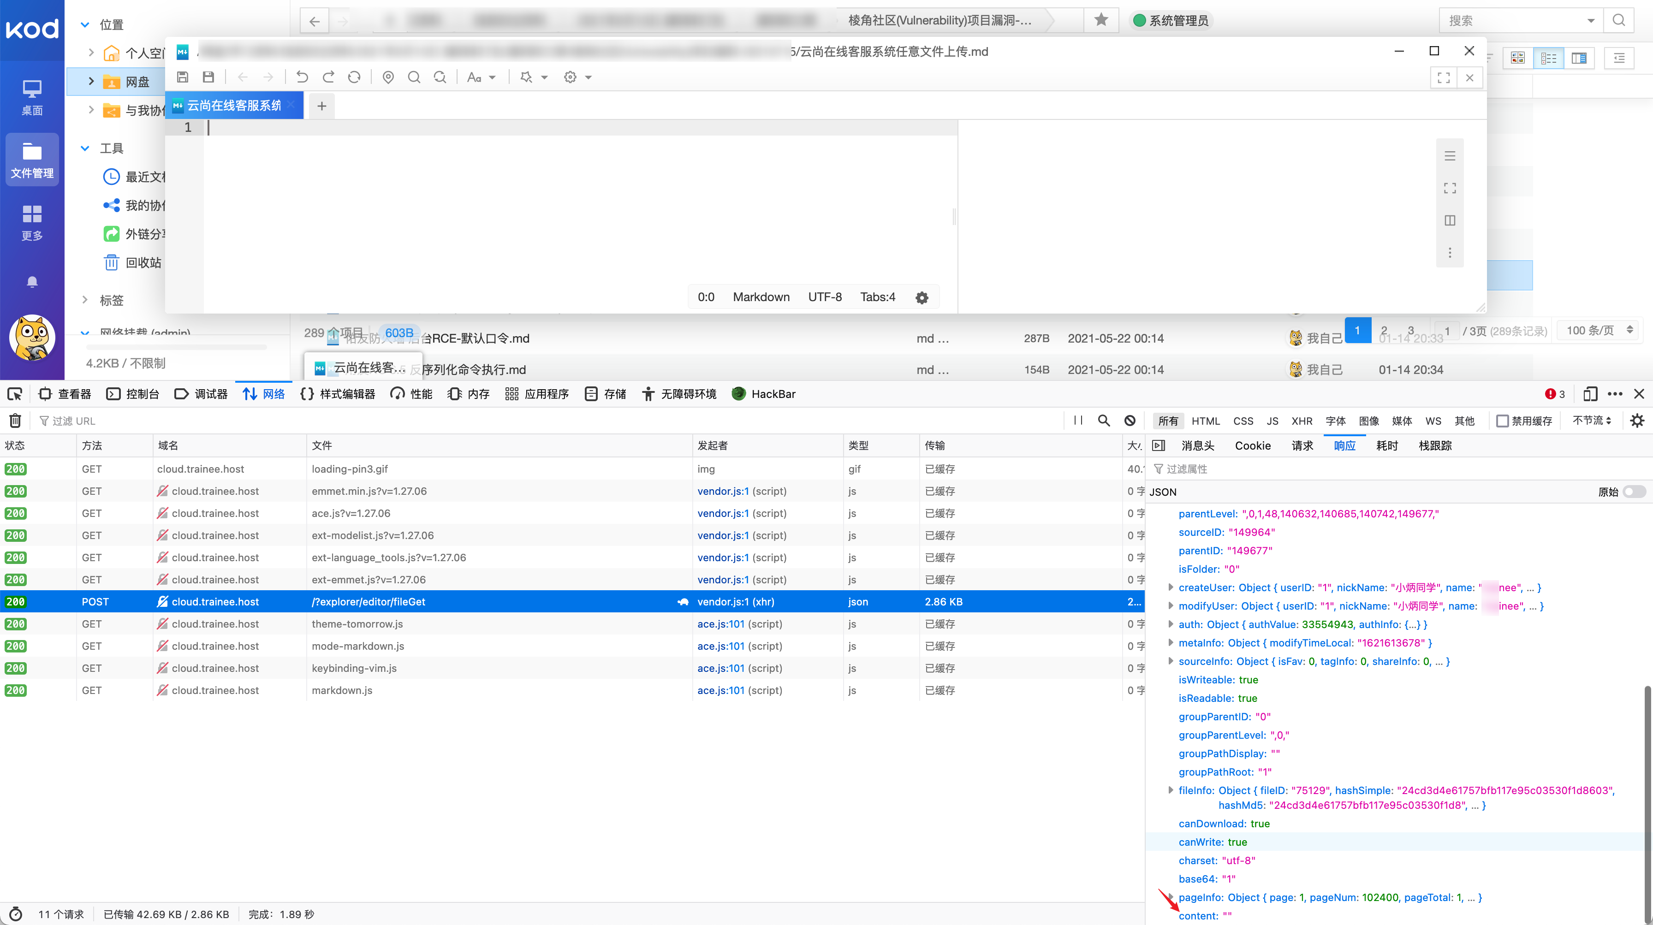Screen dimensions: 1653x925
Task: Select the 所有 request filter
Action: coord(1168,421)
